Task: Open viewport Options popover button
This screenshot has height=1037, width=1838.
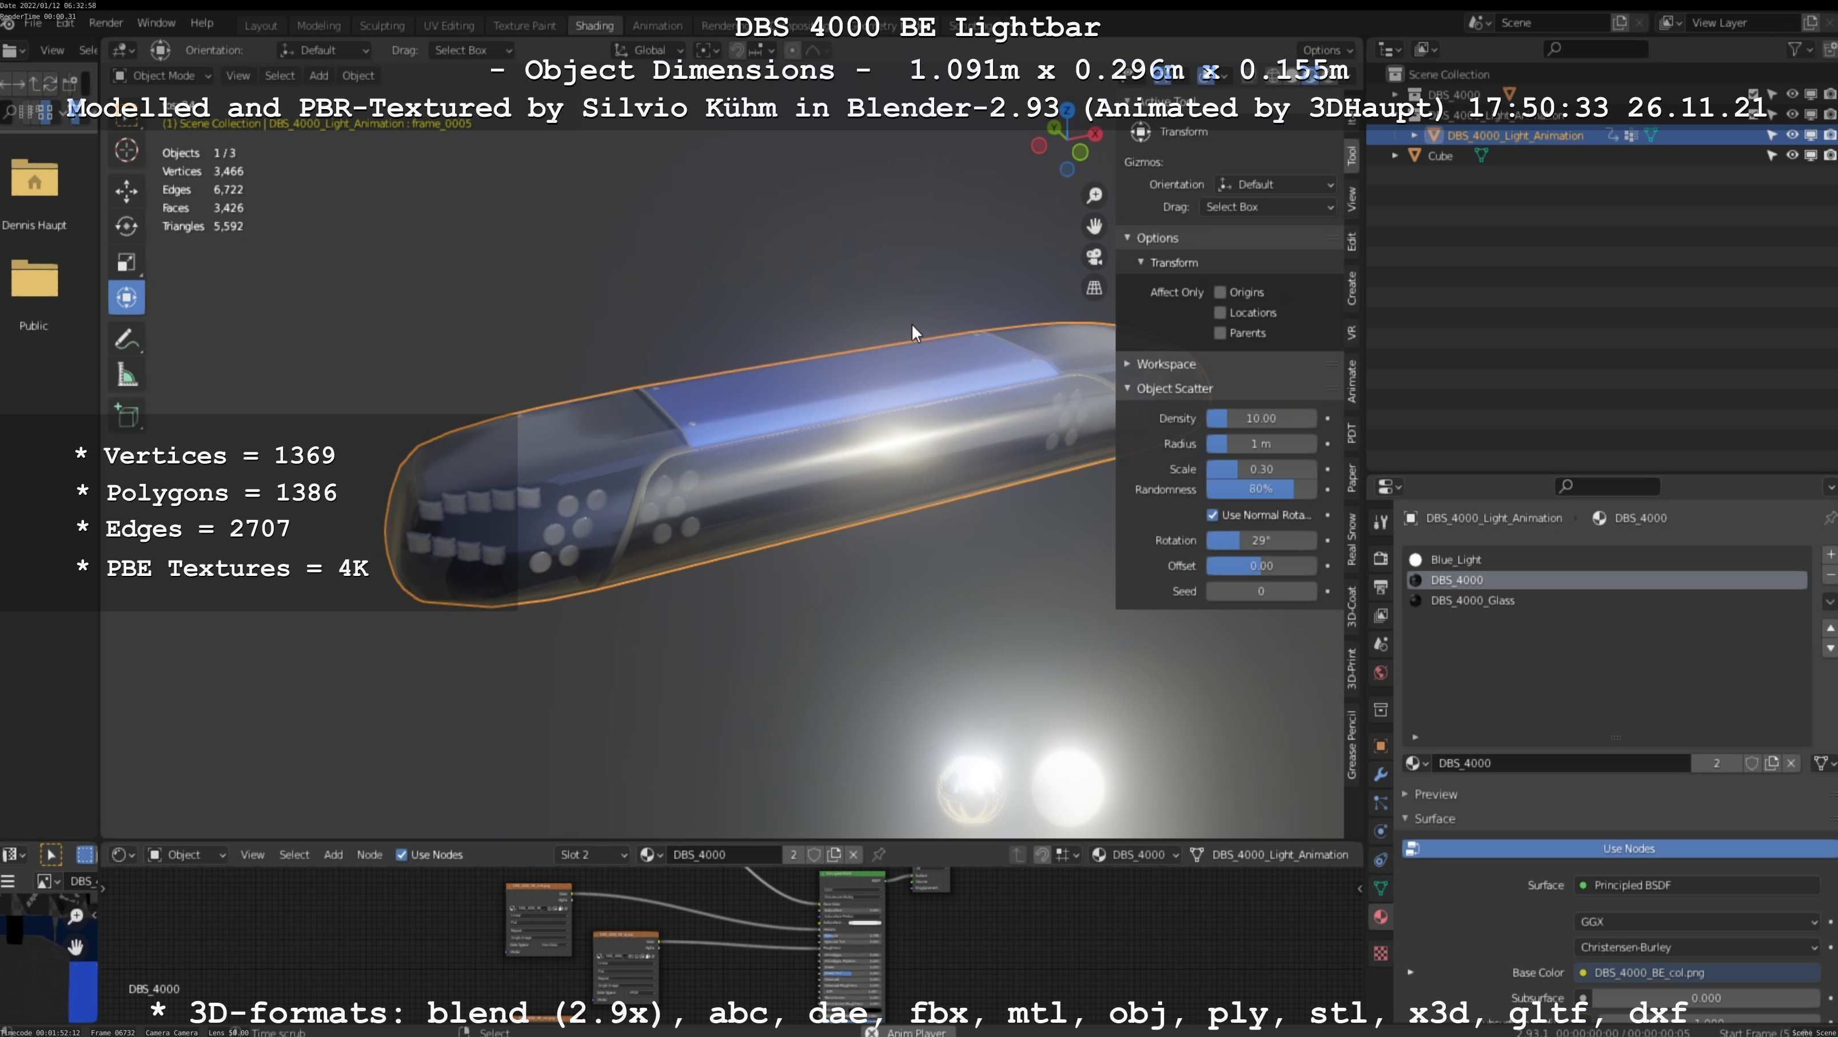Action: coord(1326,50)
